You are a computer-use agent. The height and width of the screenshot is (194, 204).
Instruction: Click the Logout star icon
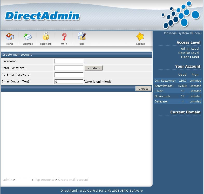140,37
